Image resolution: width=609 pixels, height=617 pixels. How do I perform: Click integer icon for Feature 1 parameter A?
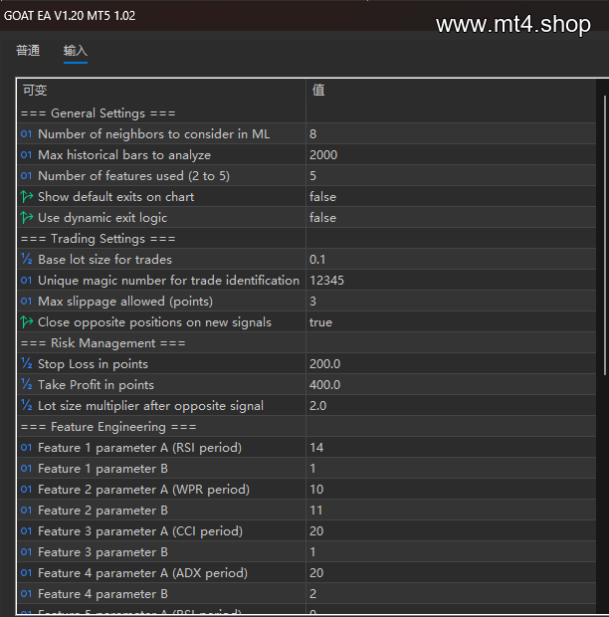pos(26,448)
